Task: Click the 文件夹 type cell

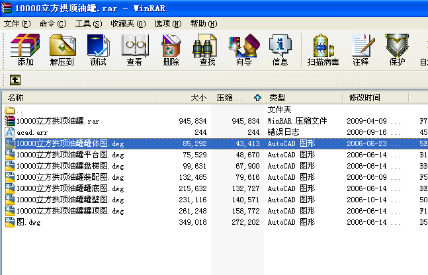Action: (280, 110)
